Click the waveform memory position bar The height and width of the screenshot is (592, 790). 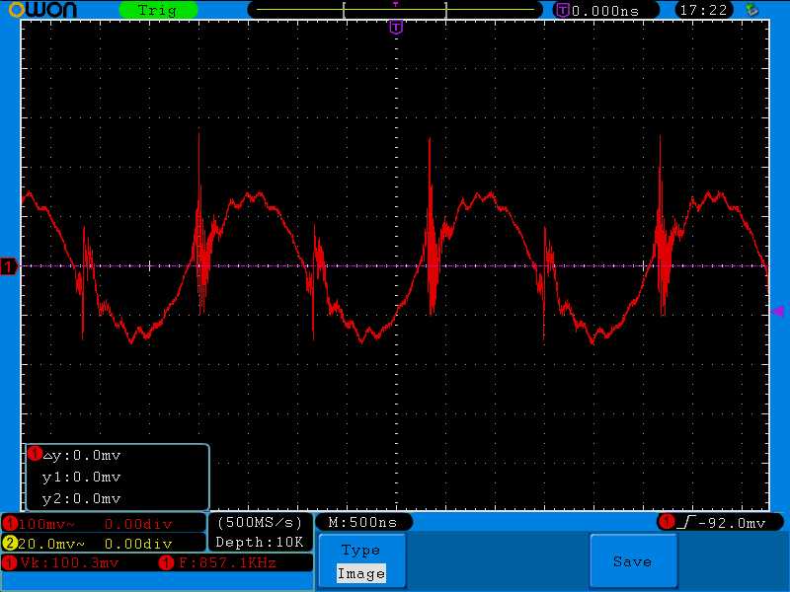(395, 10)
